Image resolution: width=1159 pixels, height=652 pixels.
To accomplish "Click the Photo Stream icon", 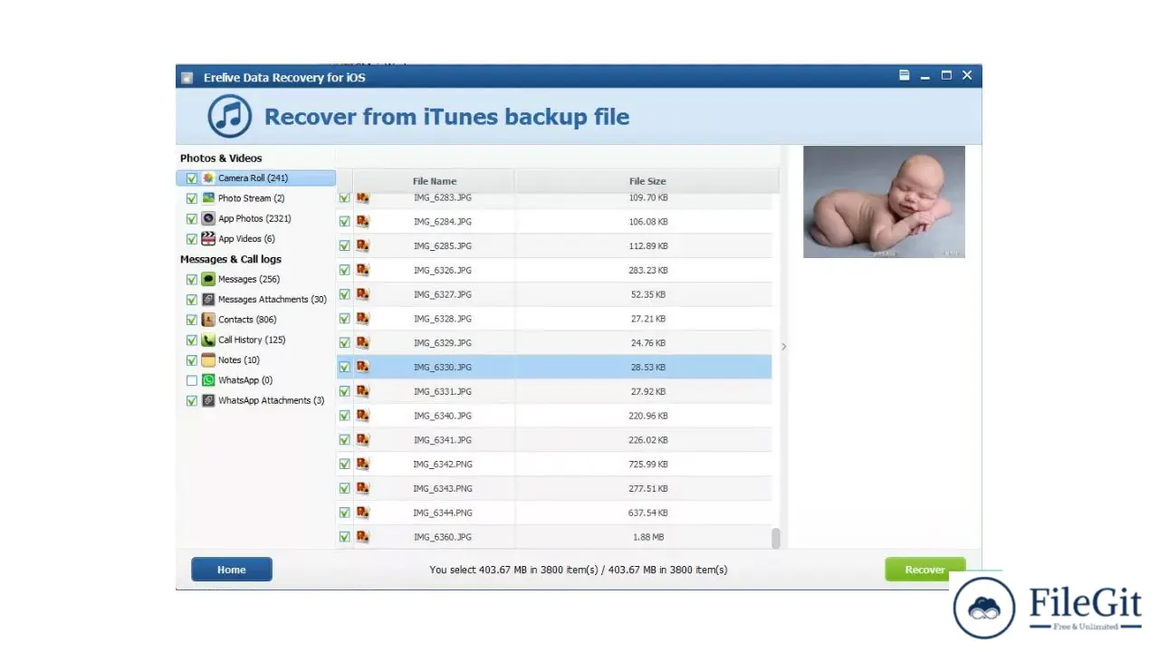I will (x=208, y=198).
